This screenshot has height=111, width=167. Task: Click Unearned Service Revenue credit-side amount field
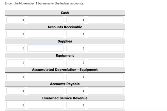(x=106, y=105)
